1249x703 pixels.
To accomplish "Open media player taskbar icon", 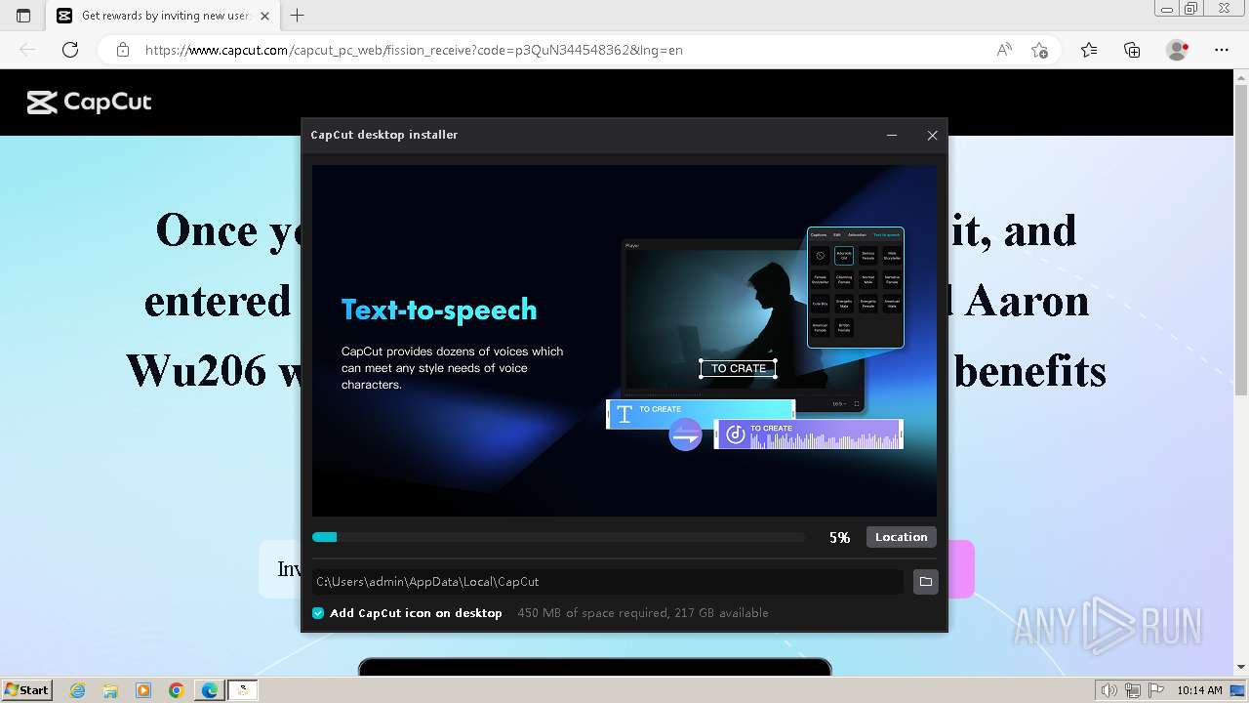I will [143, 690].
